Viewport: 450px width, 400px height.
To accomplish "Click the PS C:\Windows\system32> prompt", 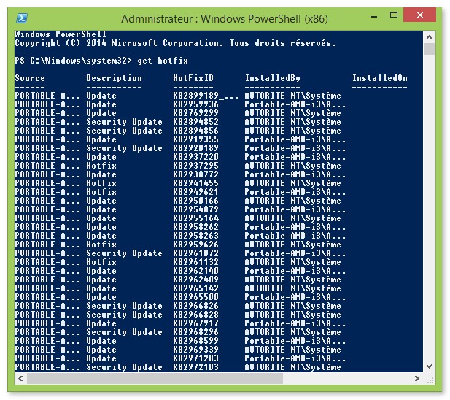I will tap(73, 61).
